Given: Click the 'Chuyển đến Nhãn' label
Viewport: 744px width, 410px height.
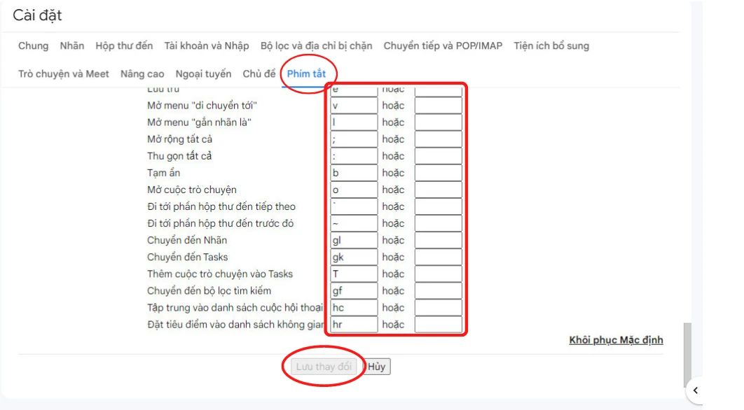Looking at the screenshot, I should [187, 240].
